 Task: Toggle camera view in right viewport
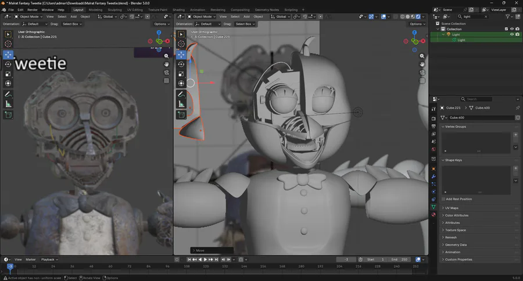pyautogui.click(x=422, y=73)
